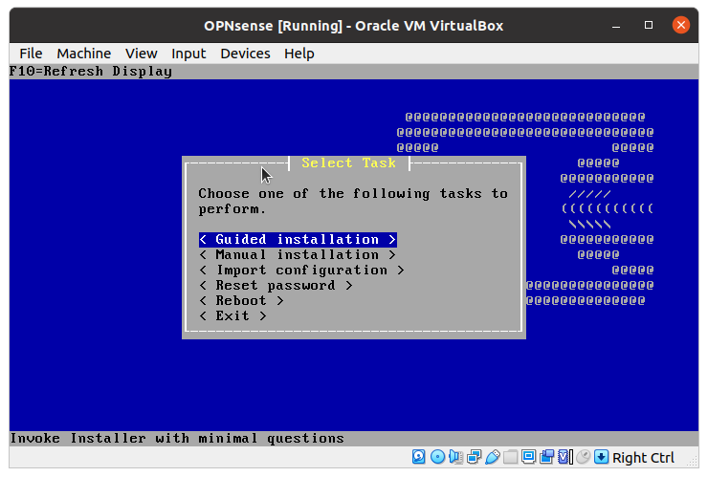Select the Reboot option
This screenshot has height=477, width=708.
point(241,300)
